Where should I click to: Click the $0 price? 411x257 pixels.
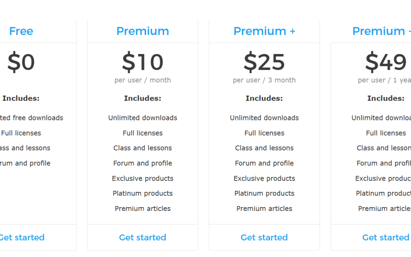pyautogui.click(x=21, y=62)
